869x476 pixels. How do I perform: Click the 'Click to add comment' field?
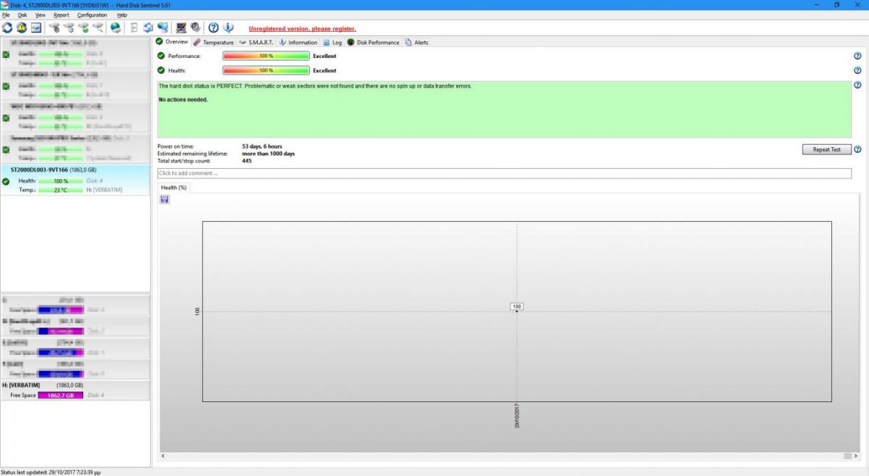(504, 173)
